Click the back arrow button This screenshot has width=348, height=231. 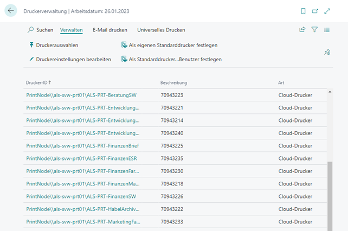click(11, 11)
